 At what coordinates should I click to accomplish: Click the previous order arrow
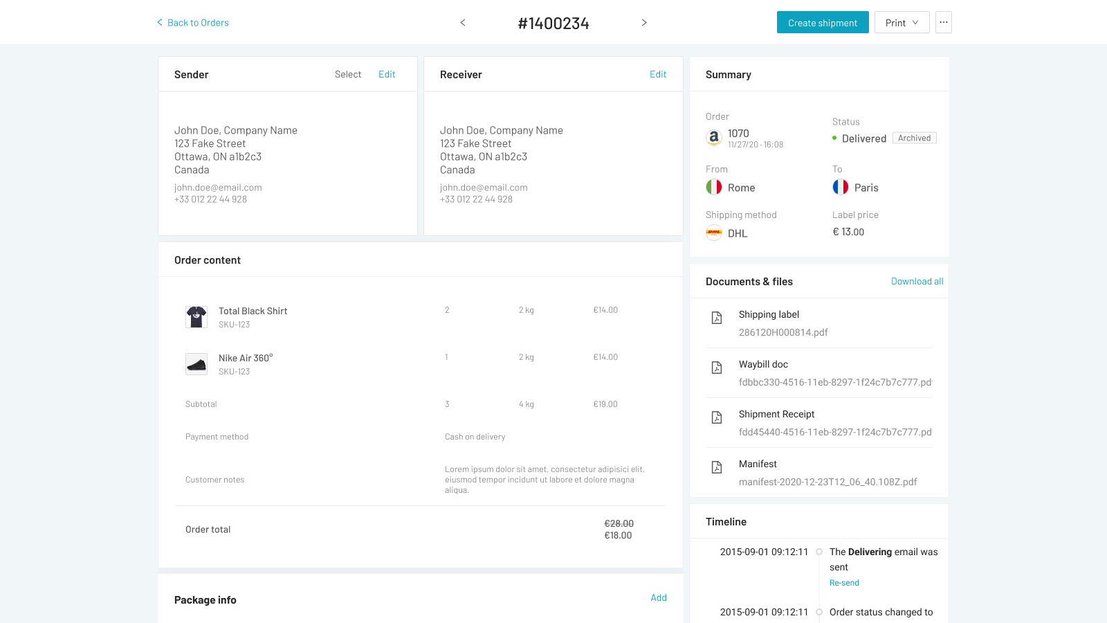pos(463,23)
